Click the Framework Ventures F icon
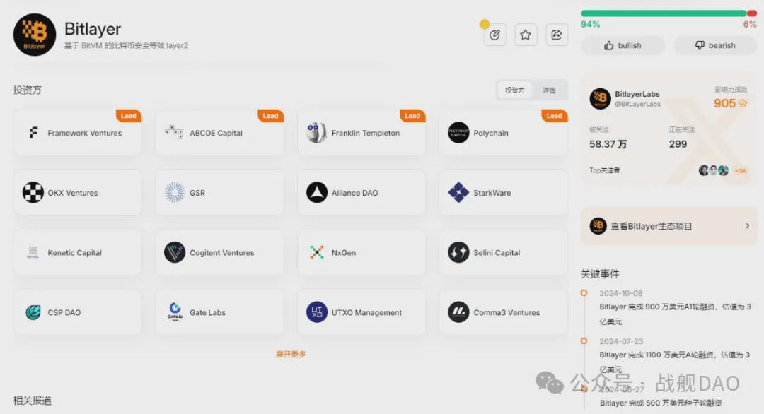Image resolution: width=764 pixels, height=414 pixels. pos(33,132)
